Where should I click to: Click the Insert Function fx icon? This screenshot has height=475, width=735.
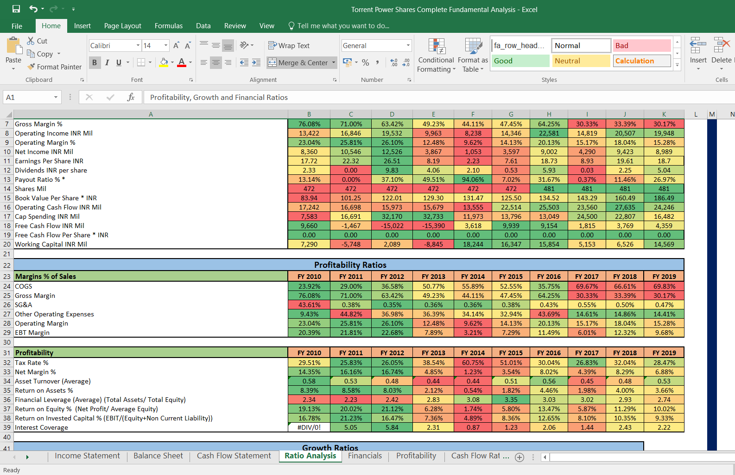131,97
